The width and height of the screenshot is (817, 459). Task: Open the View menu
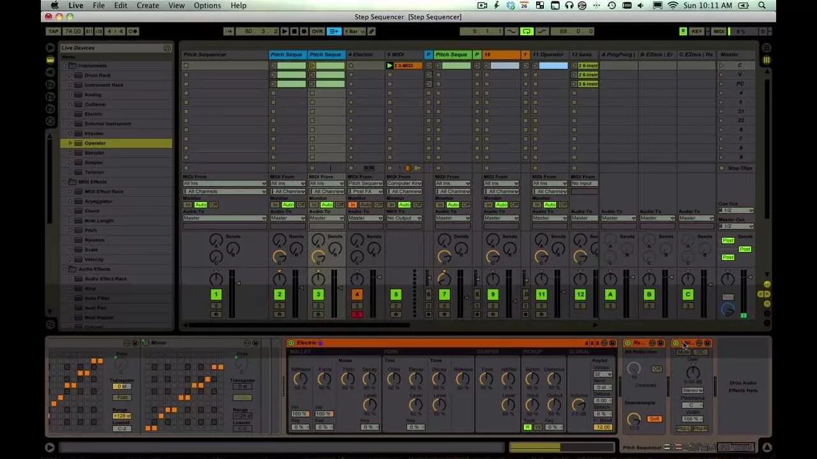(176, 6)
